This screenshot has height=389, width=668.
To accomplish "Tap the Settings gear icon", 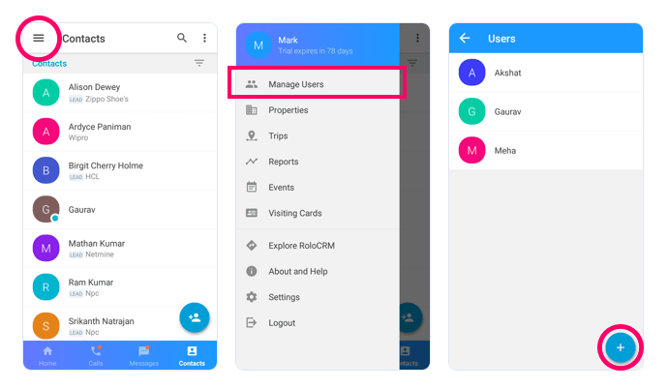I will (x=252, y=297).
